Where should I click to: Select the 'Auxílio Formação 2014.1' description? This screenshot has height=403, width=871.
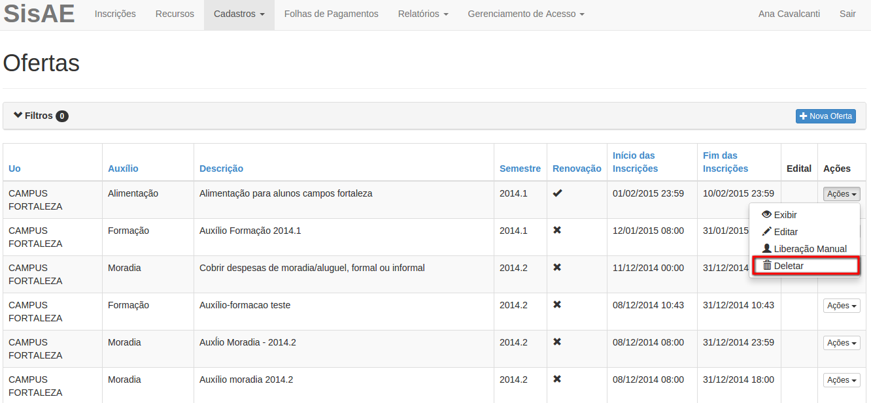click(x=250, y=231)
